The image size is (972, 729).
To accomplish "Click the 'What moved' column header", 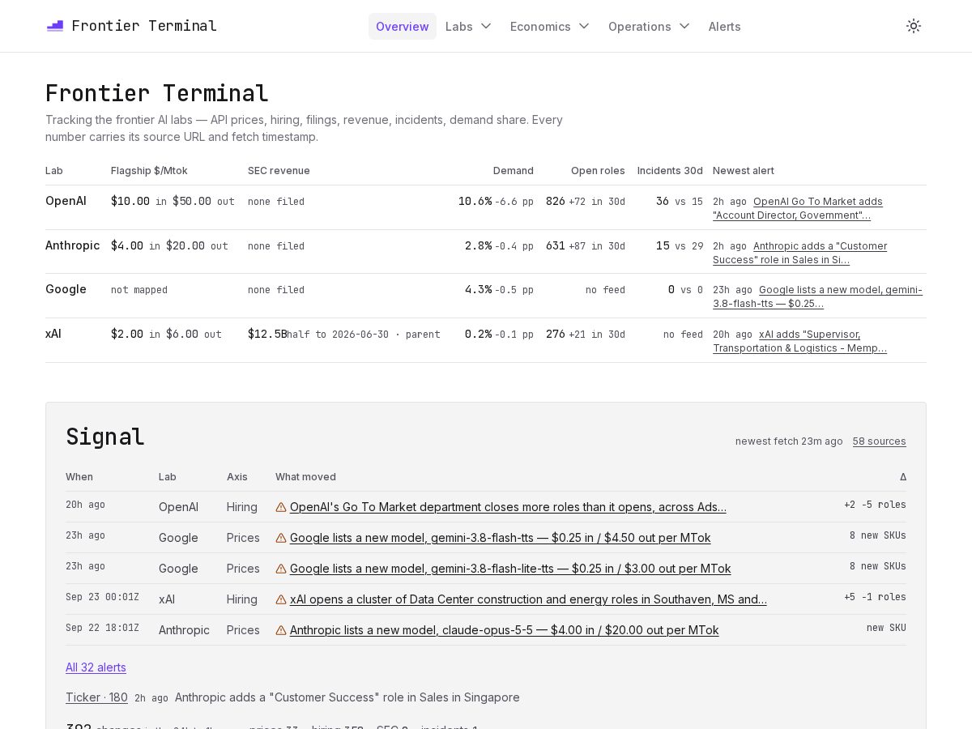I will pyautogui.click(x=305, y=477).
